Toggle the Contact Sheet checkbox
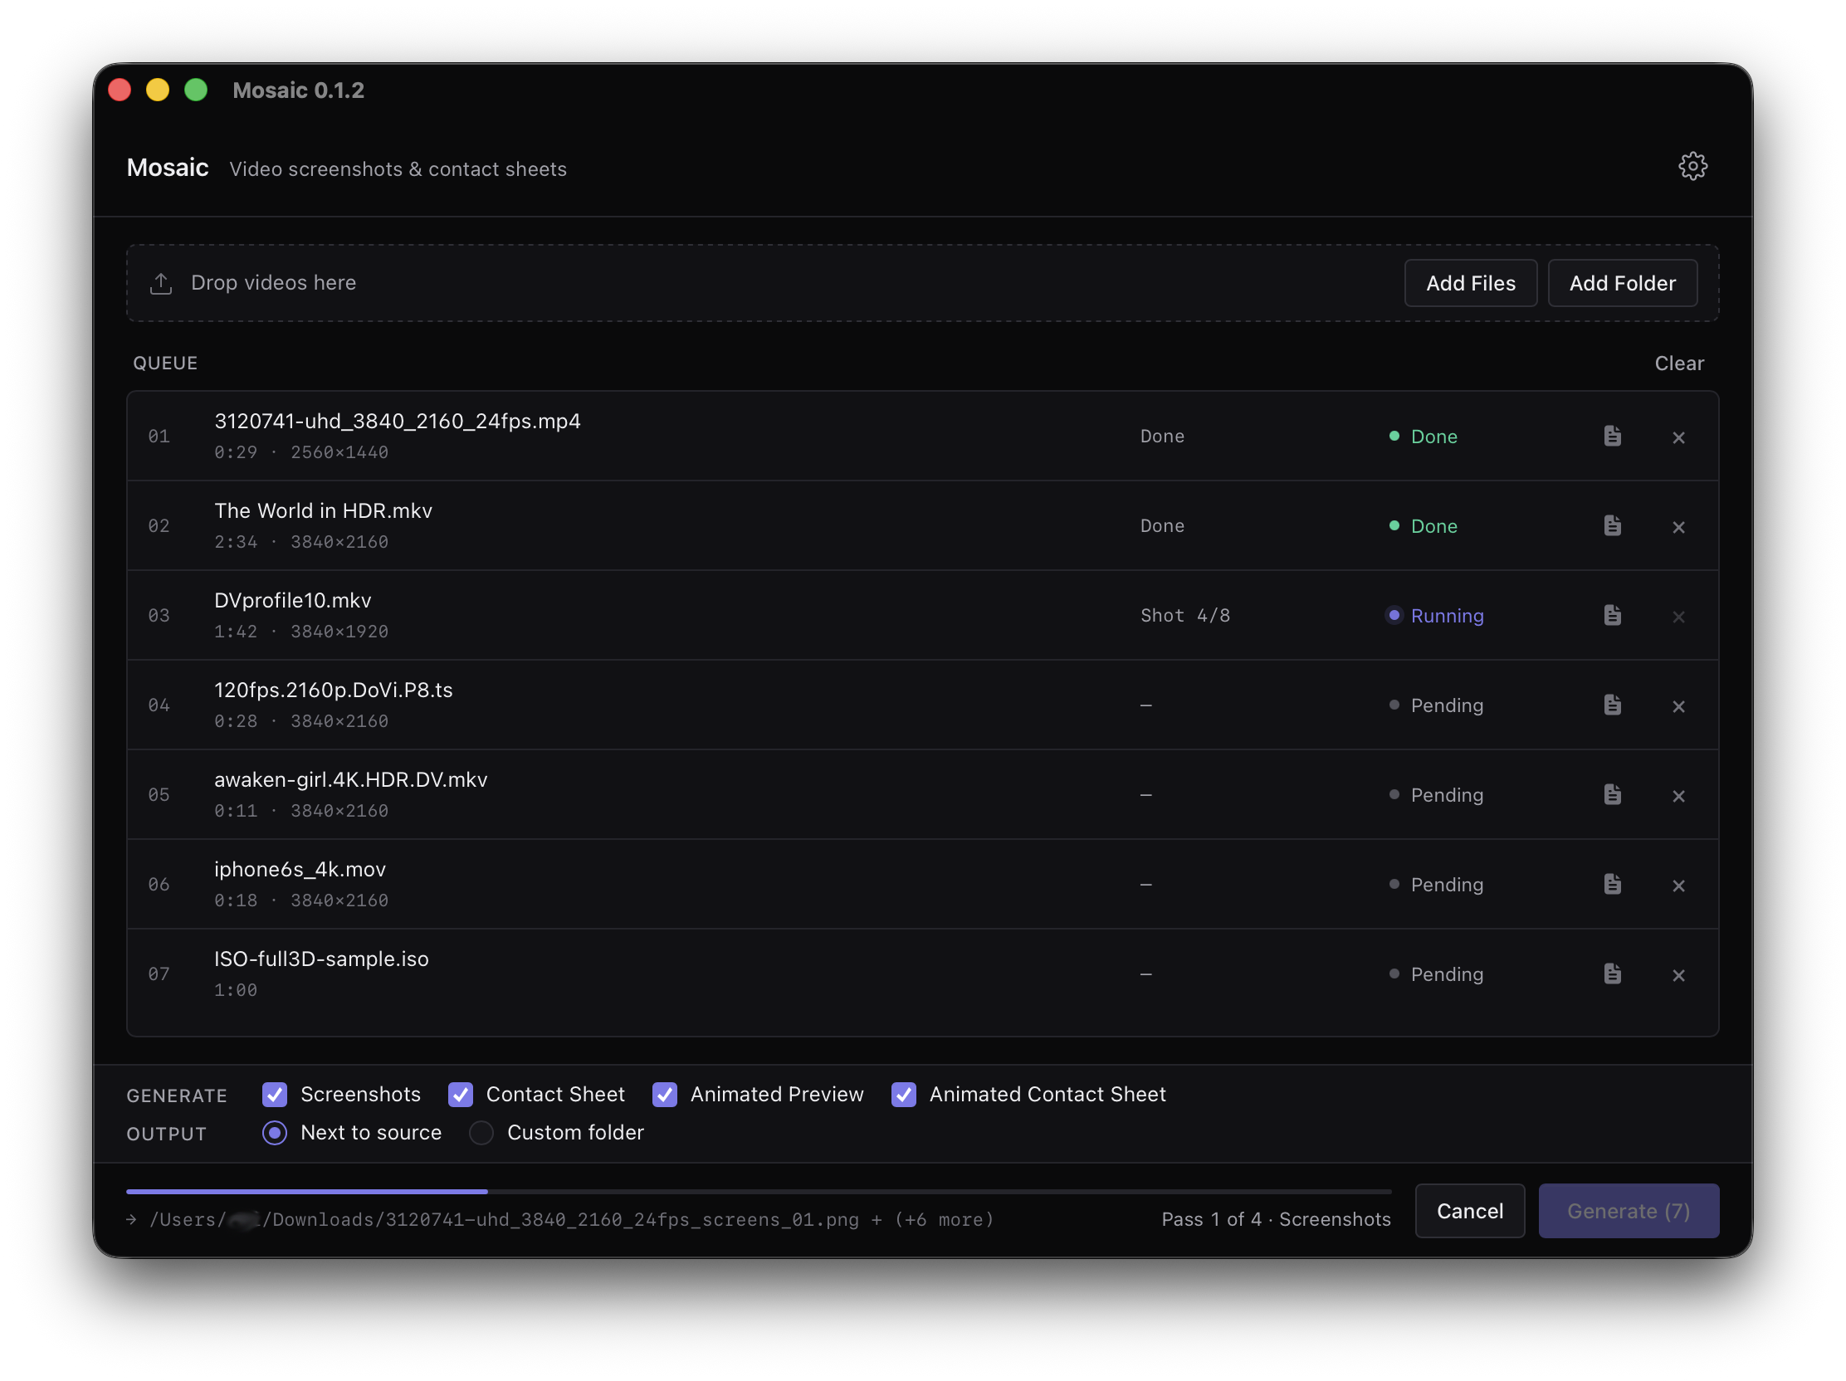This screenshot has width=1846, height=1381. (461, 1094)
